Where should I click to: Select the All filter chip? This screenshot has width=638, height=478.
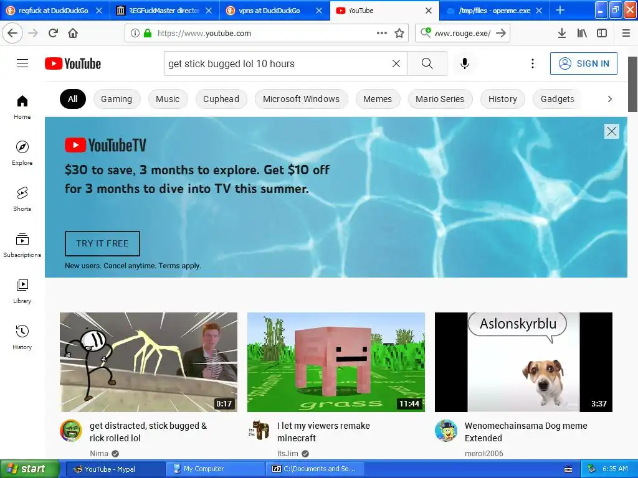point(73,99)
